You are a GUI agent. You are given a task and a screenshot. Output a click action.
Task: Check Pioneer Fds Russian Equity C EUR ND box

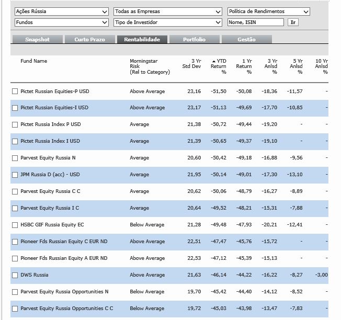15,242
